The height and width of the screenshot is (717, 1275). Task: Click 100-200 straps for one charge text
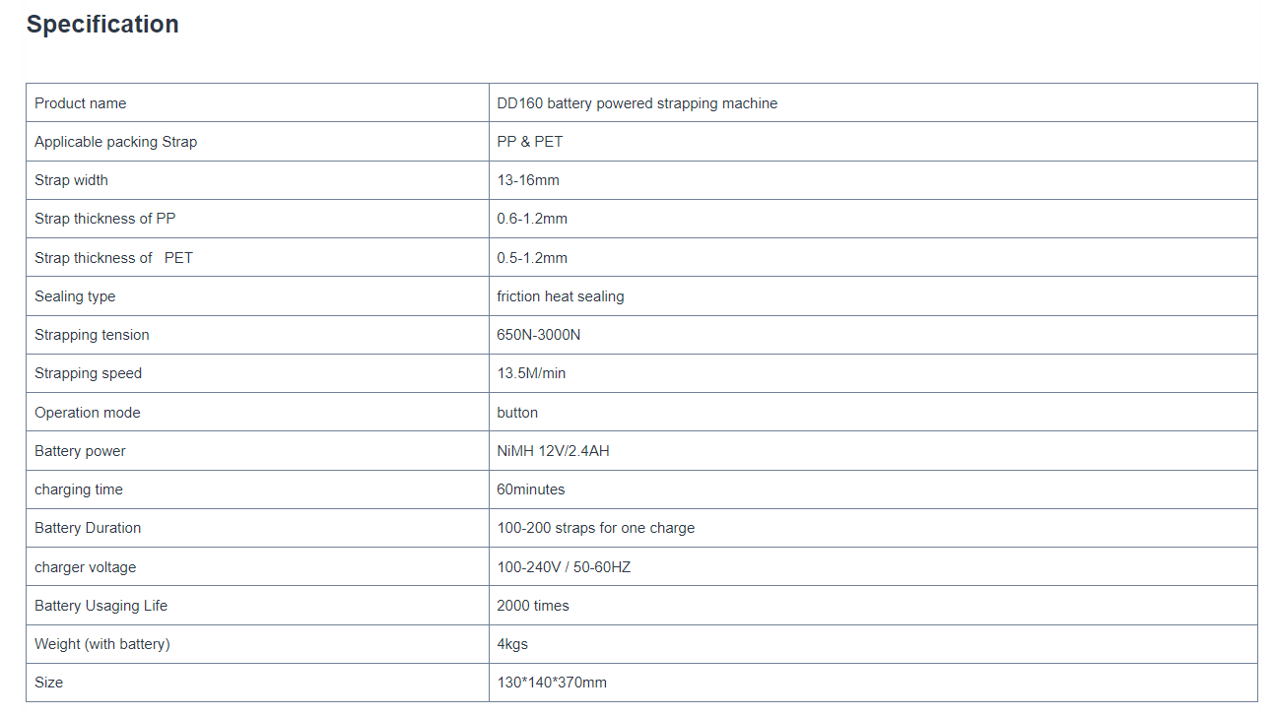point(596,528)
